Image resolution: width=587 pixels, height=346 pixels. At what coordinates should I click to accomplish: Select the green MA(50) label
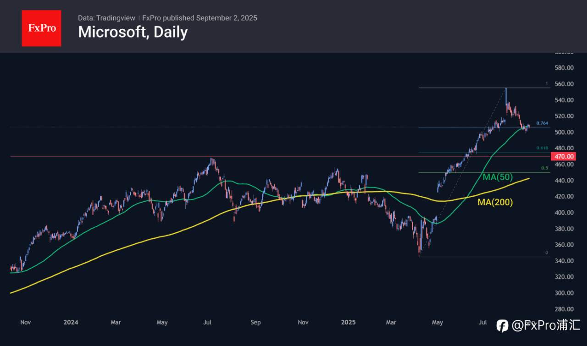498,177
